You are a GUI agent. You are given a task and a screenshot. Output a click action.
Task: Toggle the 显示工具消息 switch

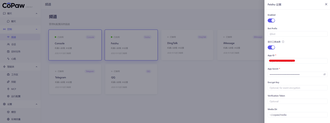pyautogui.click(x=271, y=47)
